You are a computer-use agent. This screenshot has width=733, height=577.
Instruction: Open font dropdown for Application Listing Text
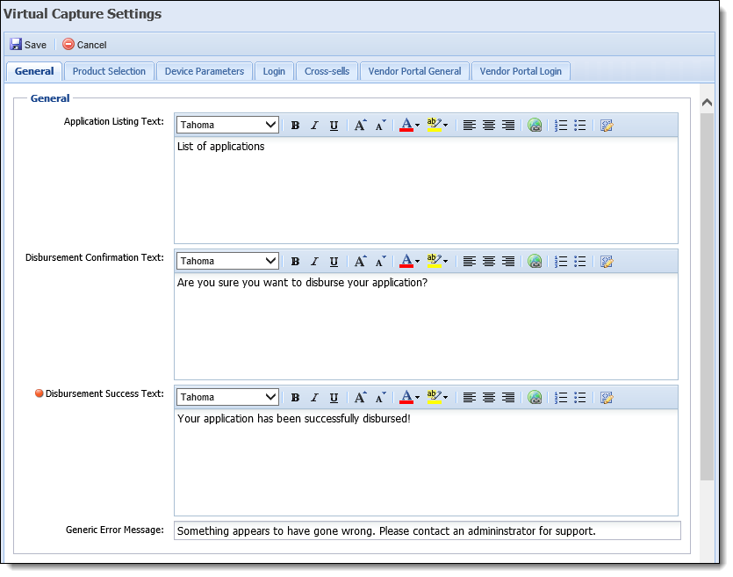click(227, 125)
